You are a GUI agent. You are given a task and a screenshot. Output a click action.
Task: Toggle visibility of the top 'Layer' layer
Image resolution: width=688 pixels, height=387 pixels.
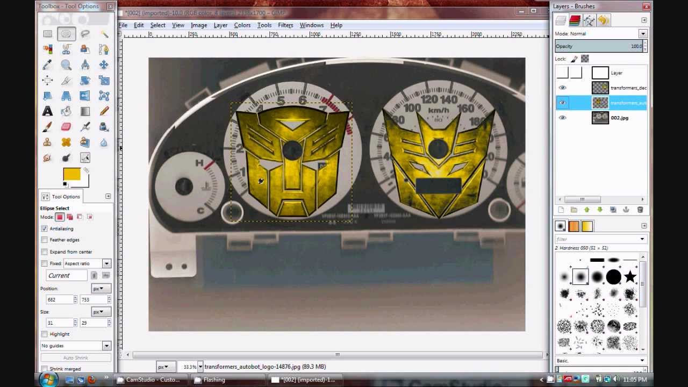pyautogui.click(x=562, y=73)
